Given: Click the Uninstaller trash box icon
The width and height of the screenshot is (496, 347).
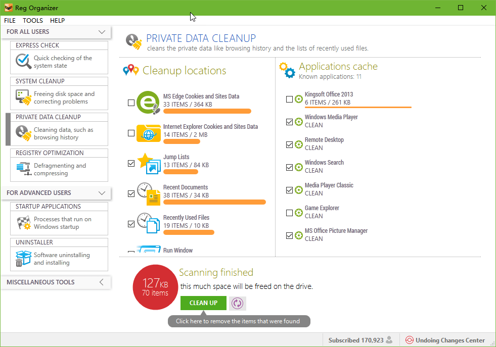Looking at the screenshot, I should 23,259.
